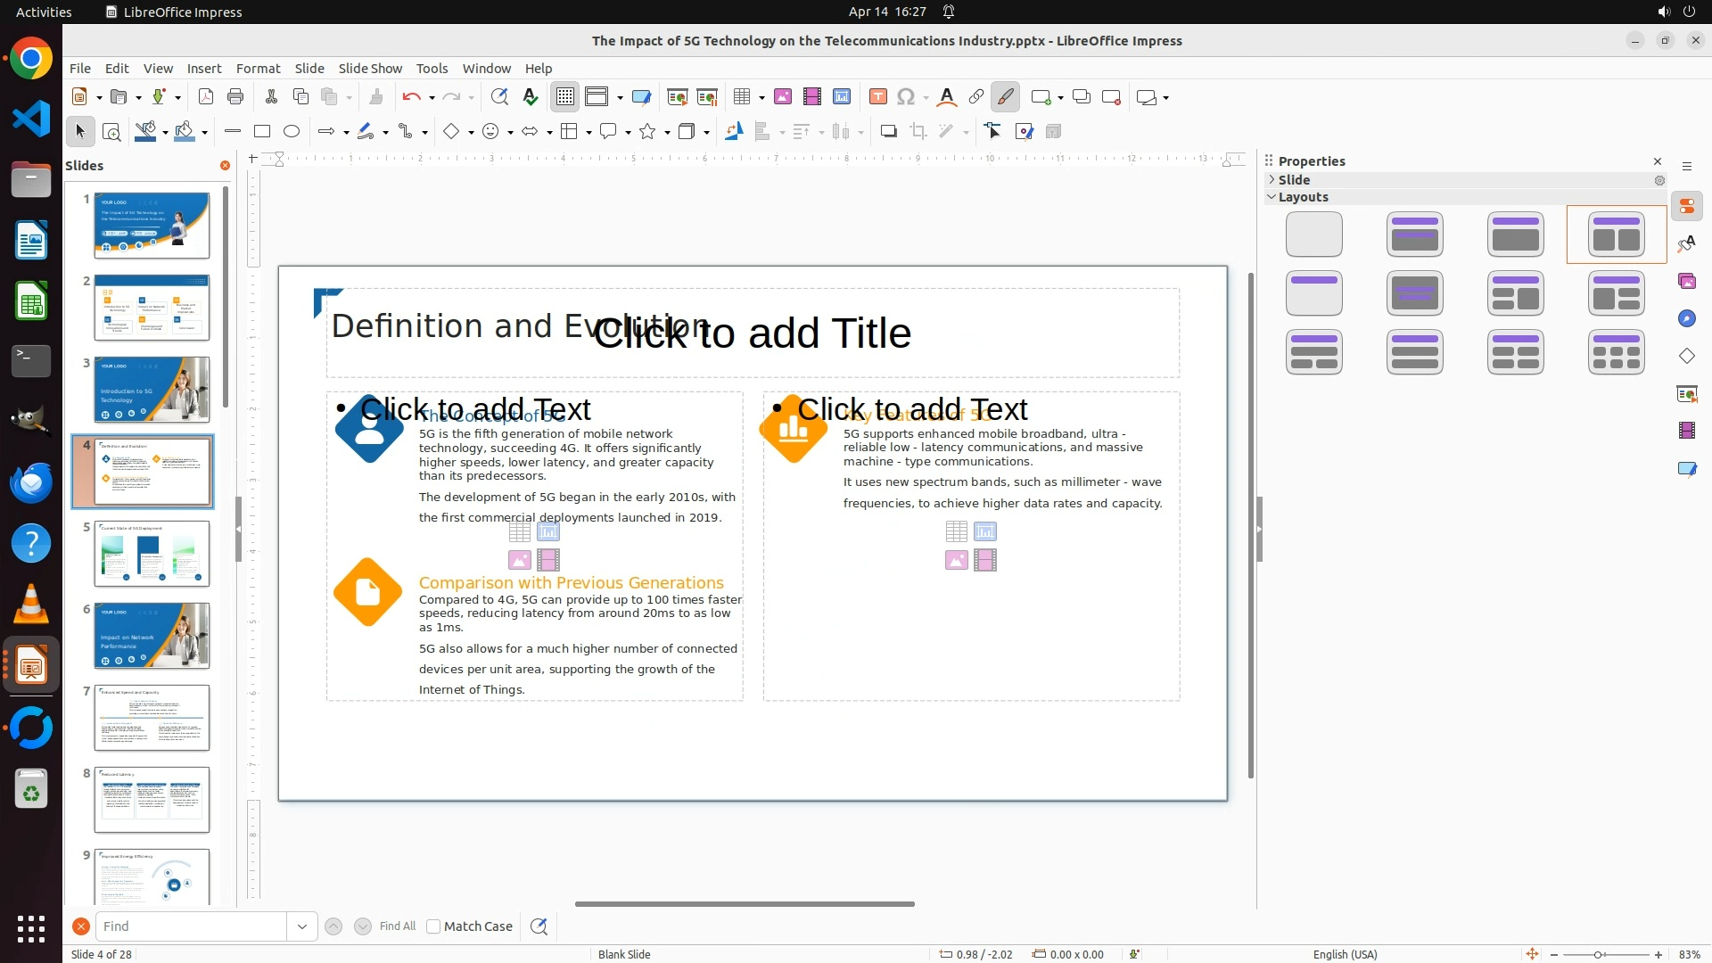This screenshot has width=1712, height=963.
Task: Enable the Match Case checkbox
Action: click(x=433, y=926)
